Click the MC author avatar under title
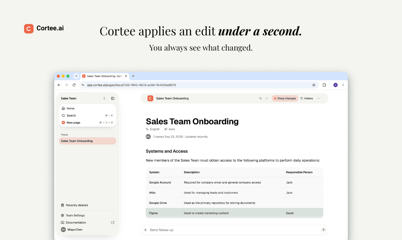 148,137
